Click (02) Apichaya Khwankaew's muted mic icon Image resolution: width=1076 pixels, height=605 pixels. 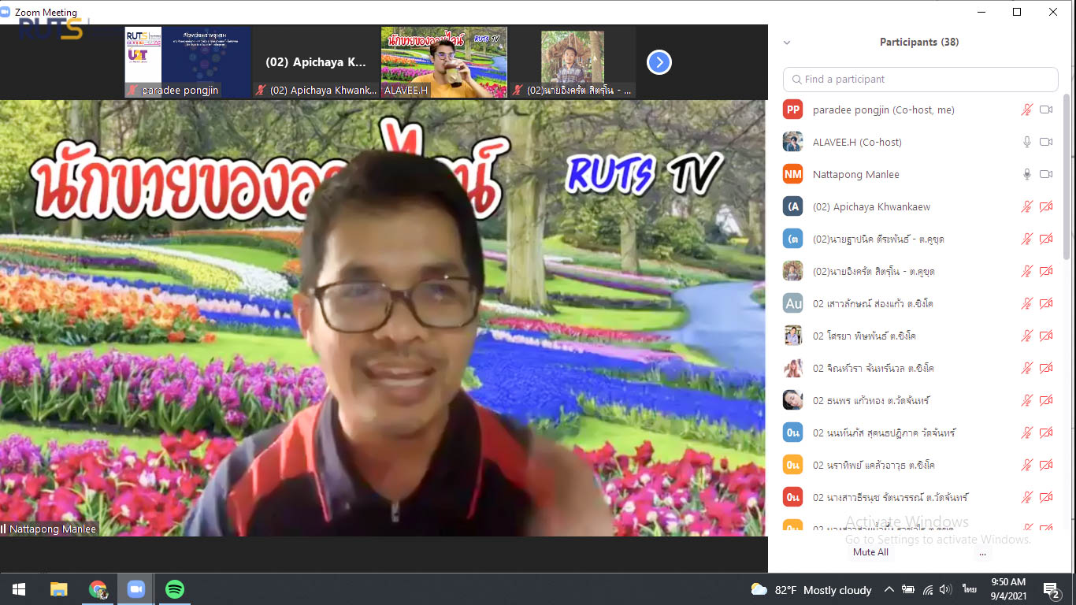click(1026, 206)
